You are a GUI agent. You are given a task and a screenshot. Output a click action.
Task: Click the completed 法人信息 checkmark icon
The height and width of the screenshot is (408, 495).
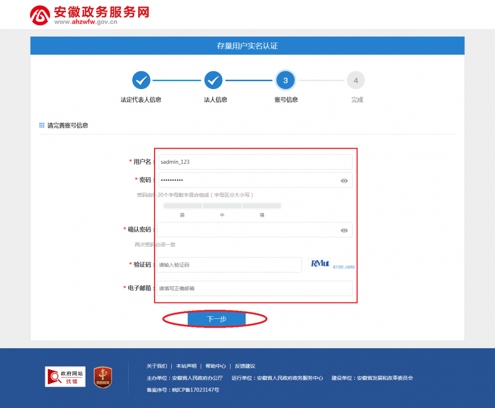(213, 80)
